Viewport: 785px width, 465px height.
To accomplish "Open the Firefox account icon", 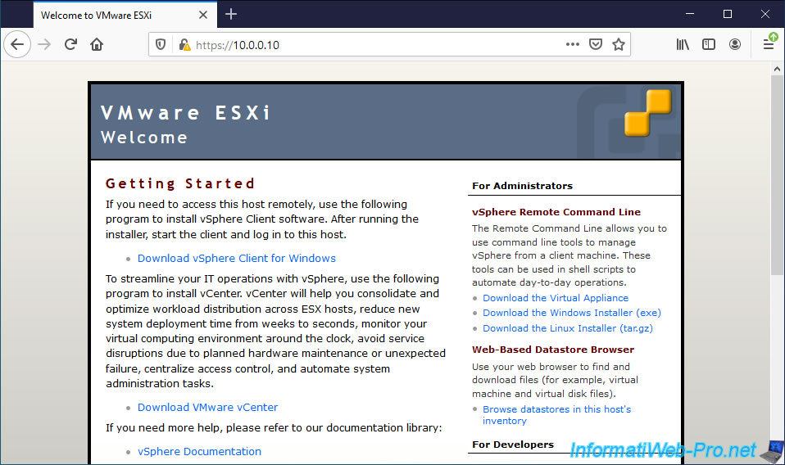I will (x=735, y=44).
